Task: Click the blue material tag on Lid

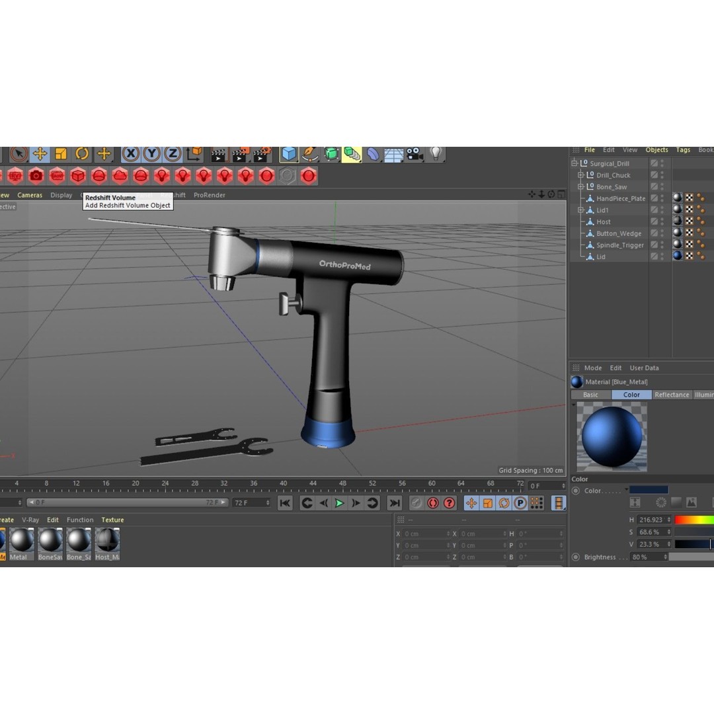Action: pyautogui.click(x=678, y=257)
